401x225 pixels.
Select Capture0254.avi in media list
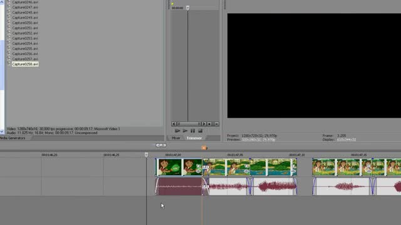[25, 43]
